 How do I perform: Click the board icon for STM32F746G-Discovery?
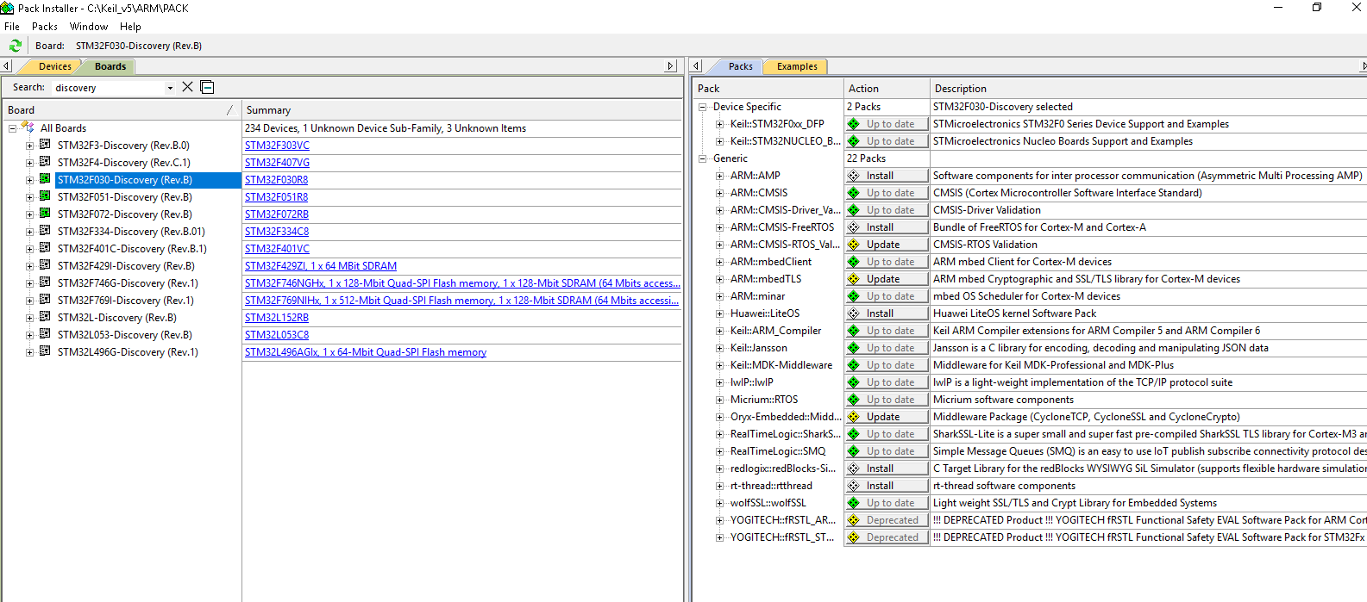point(45,282)
